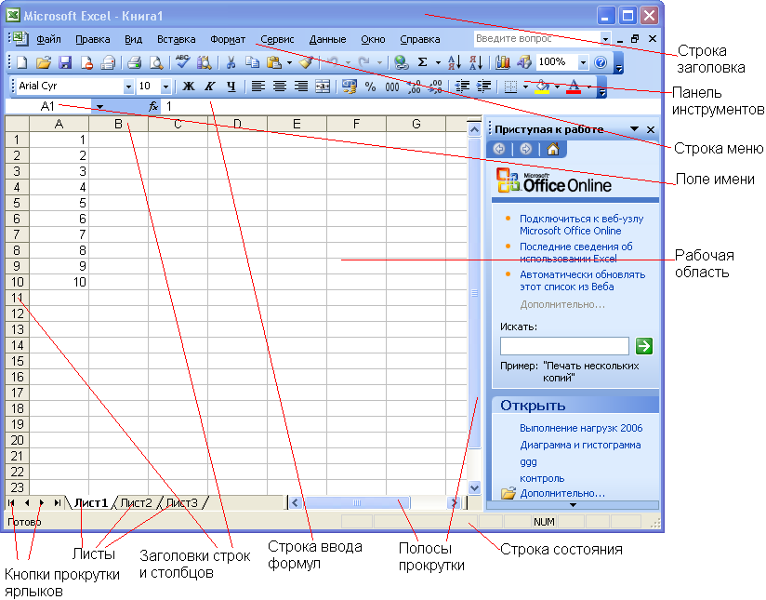Image resolution: width=766 pixels, height=600 pixels.
Task: Open the Диаграмма и гистограмма file link
Action: pyautogui.click(x=580, y=445)
